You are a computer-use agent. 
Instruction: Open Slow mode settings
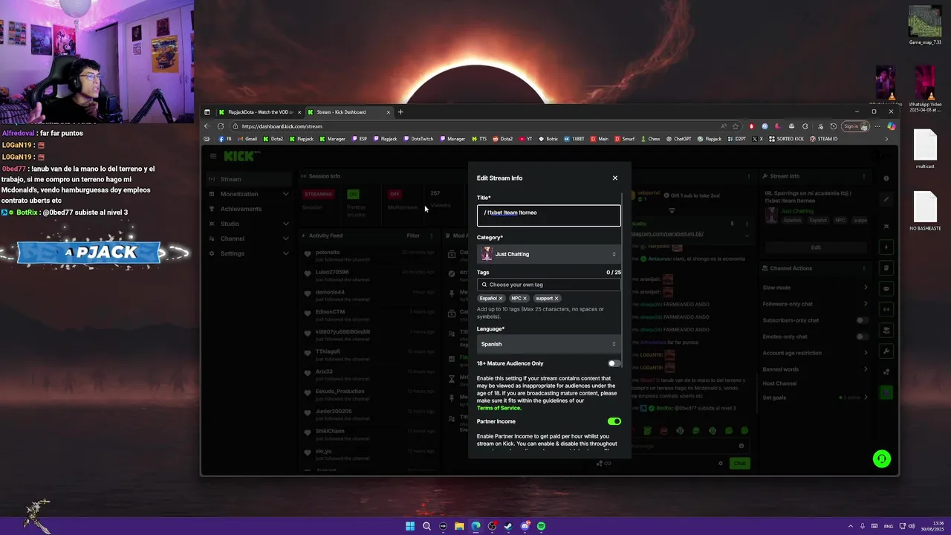click(x=815, y=288)
